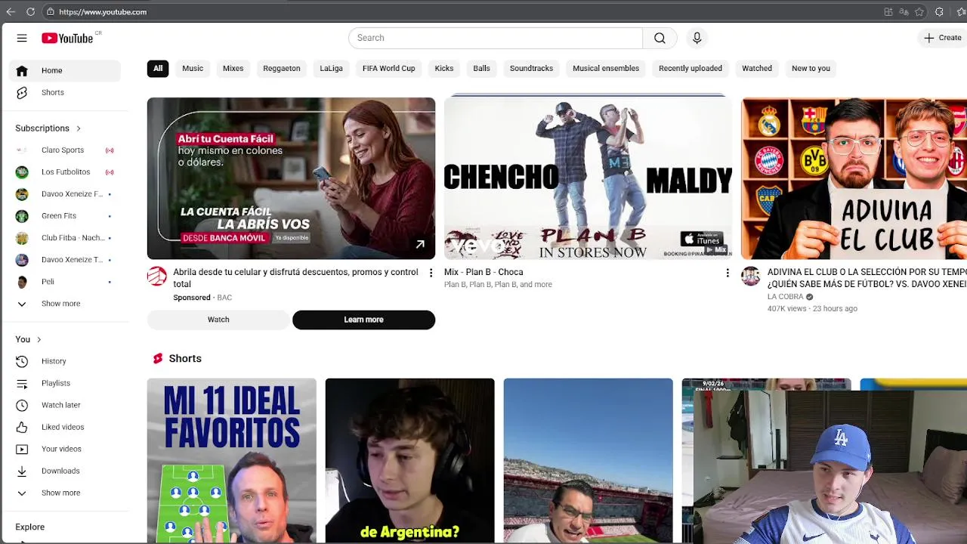
Task: Open Club Fitba - Nach... channel
Action: (65, 237)
